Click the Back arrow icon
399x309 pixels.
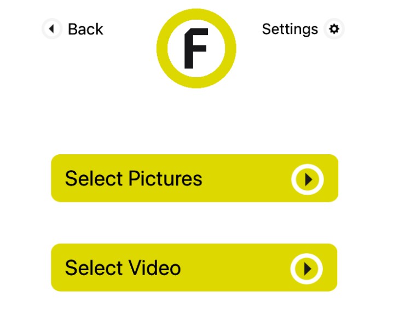click(x=51, y=28)
